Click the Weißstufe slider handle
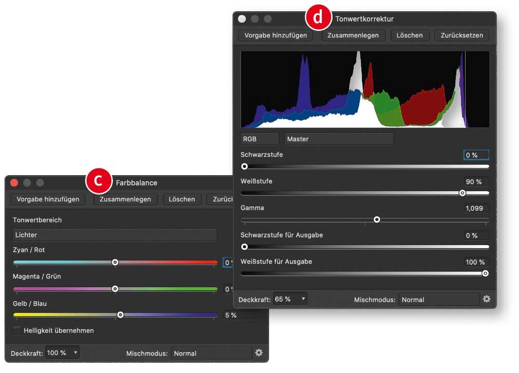This screenshot has width=519, height=373. (463, 193)
